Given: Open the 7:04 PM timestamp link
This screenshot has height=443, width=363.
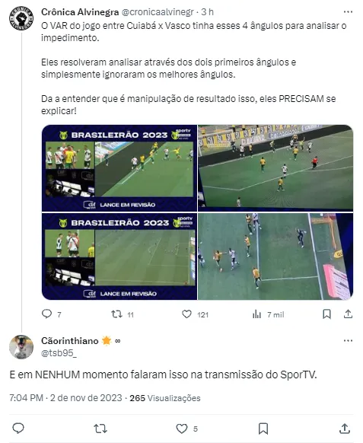Looking at the screenshot, I should 26,398.
